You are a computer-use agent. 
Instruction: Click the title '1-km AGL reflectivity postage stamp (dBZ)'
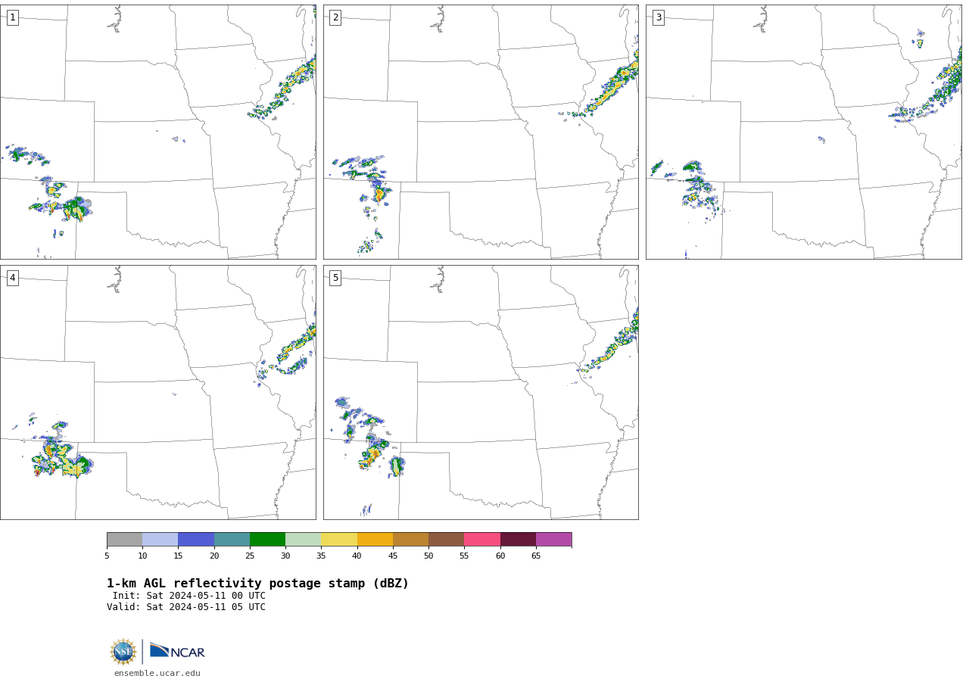point(257,584)
